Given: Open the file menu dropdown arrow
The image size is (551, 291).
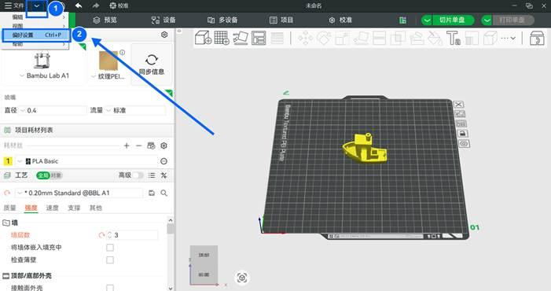Looking at the screenshot, I should coord(36,6).
